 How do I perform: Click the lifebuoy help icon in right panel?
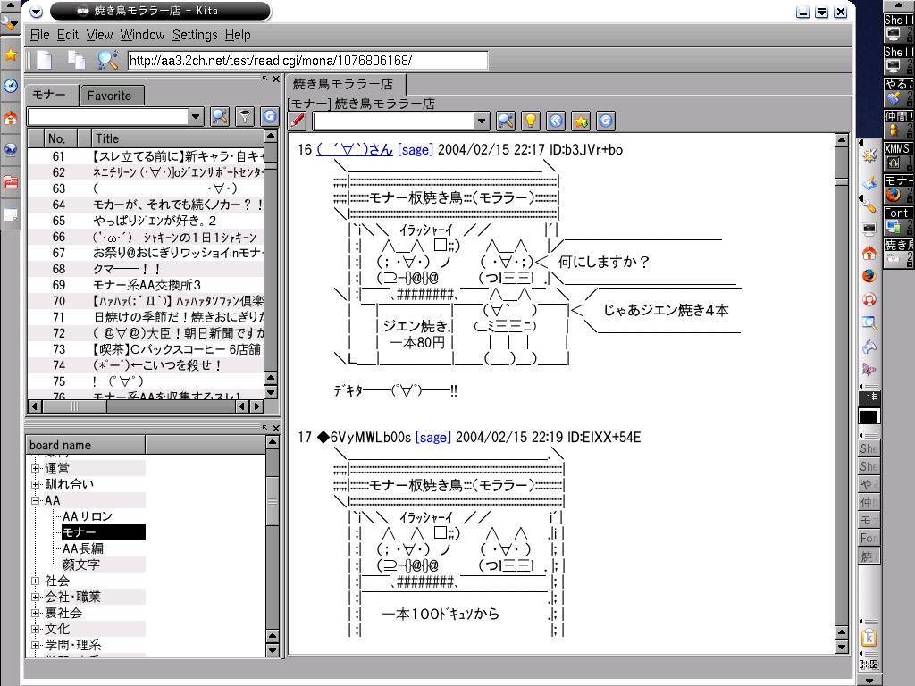(869, 299)
